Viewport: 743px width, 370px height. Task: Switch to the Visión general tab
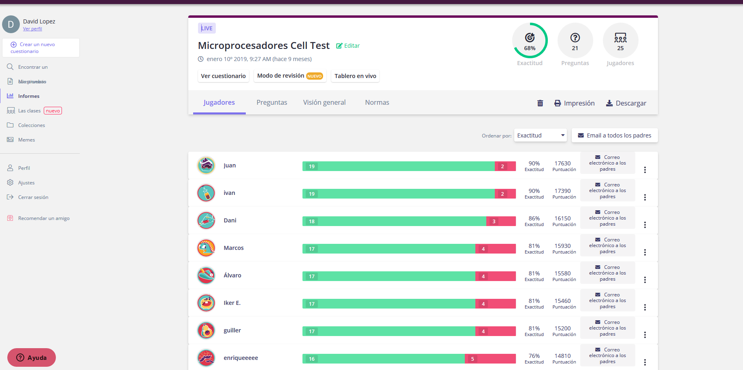pos(324,103)
